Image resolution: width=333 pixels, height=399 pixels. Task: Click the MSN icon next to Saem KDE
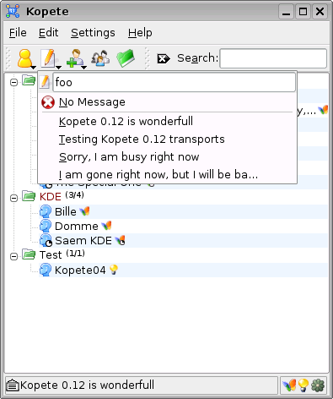pyautogui.click(x=121, y=240)
